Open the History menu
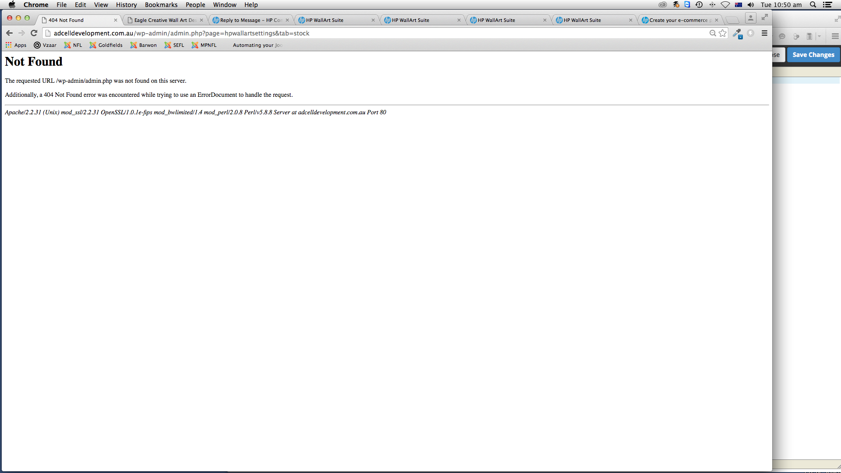This screenshot has height=473, width=841. [x=126, y=5]
